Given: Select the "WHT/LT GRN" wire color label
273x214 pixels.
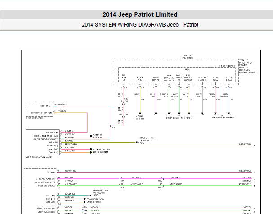Looking at the screenshot, I should (175, 95).
